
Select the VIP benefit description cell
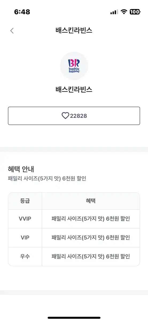click(91, 237)
